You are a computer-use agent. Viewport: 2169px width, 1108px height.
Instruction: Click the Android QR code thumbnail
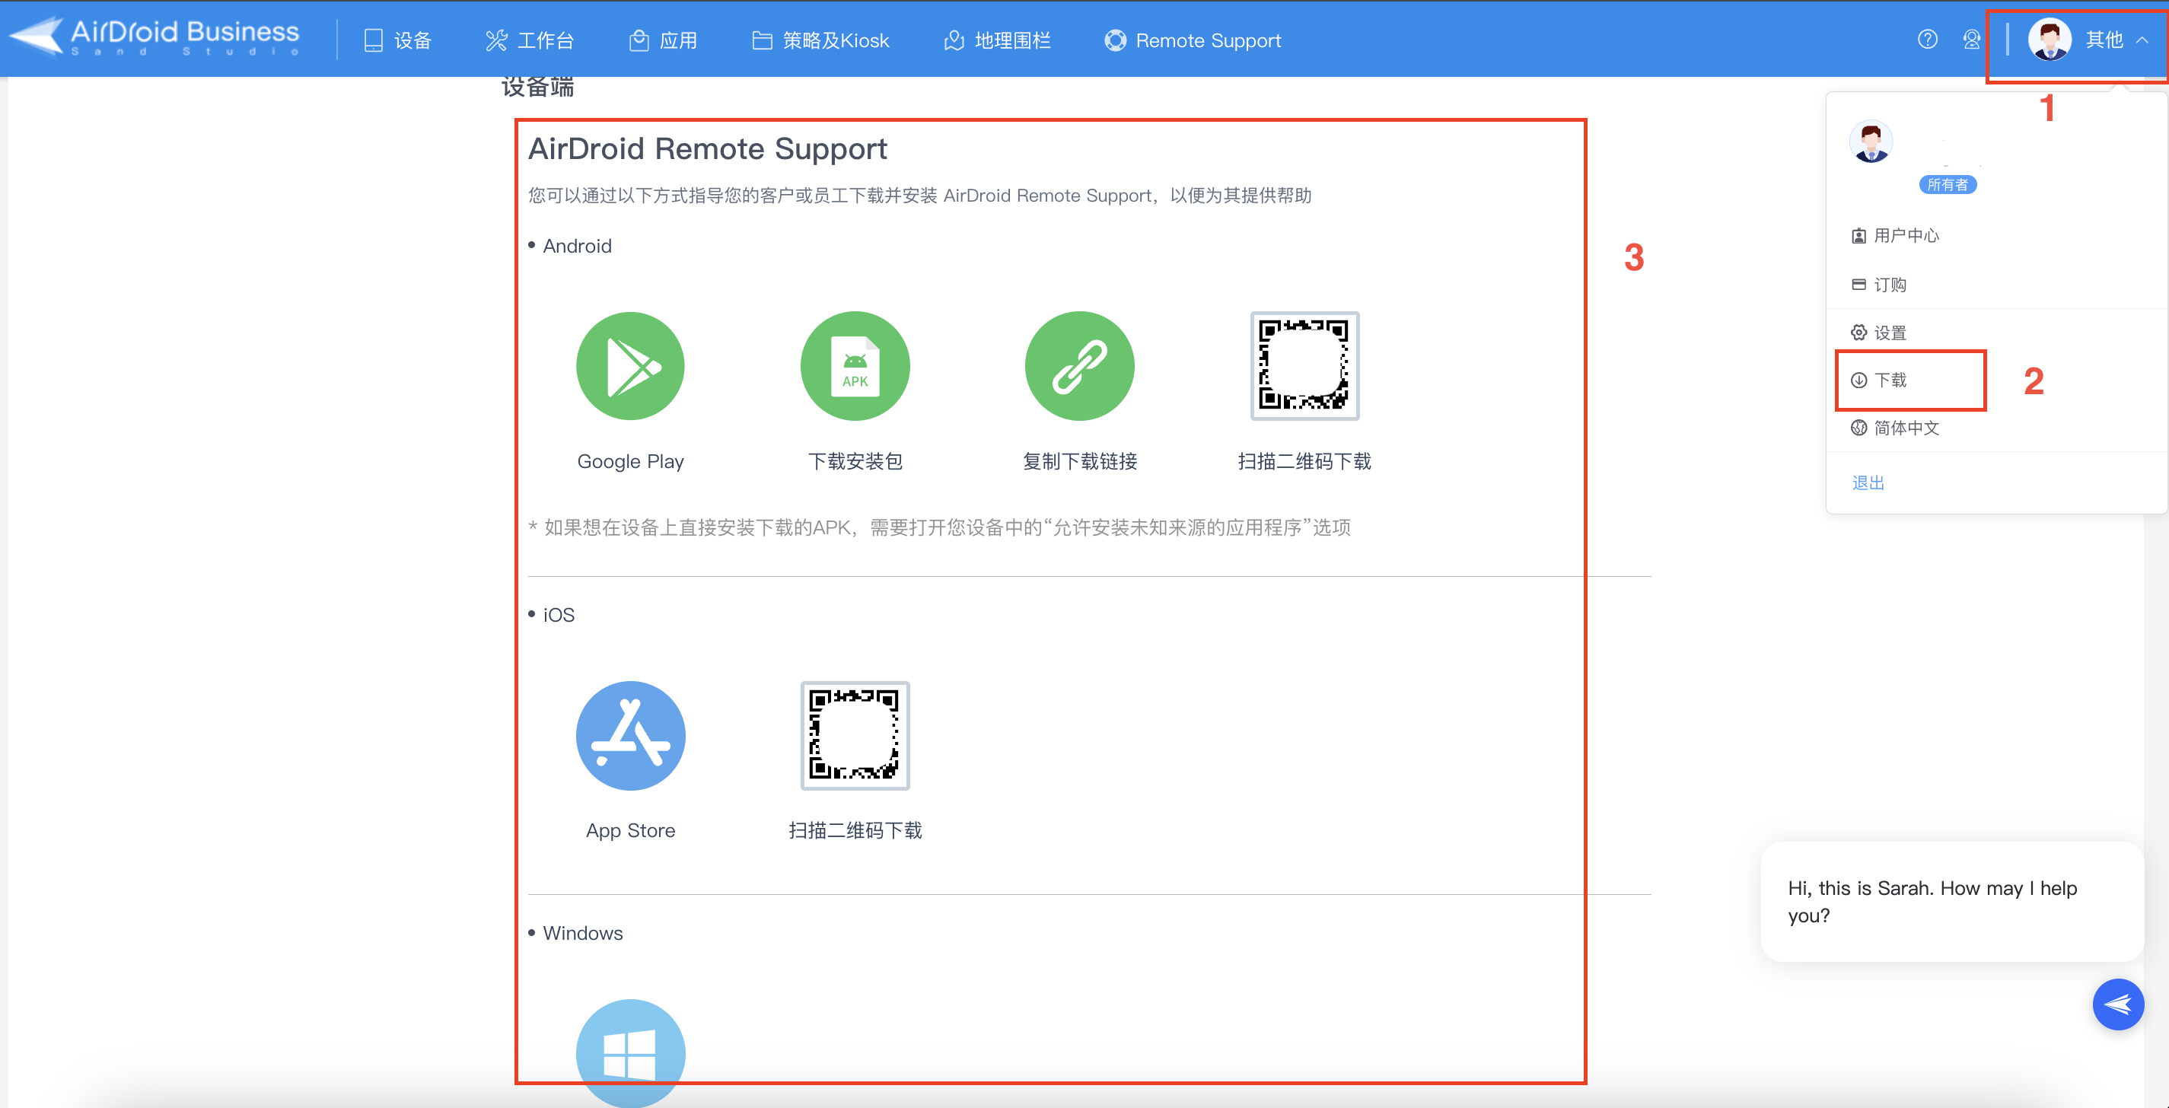point(1304,365)
